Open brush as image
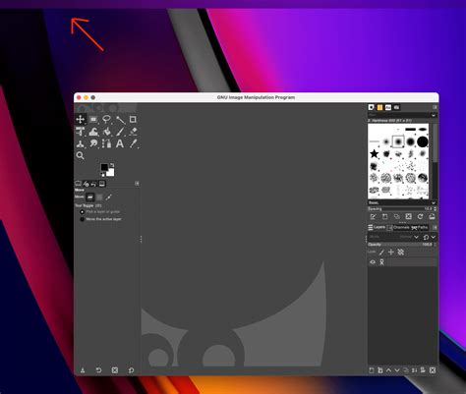The height and width of the screenshot is (394, 466). click(432, 216)
